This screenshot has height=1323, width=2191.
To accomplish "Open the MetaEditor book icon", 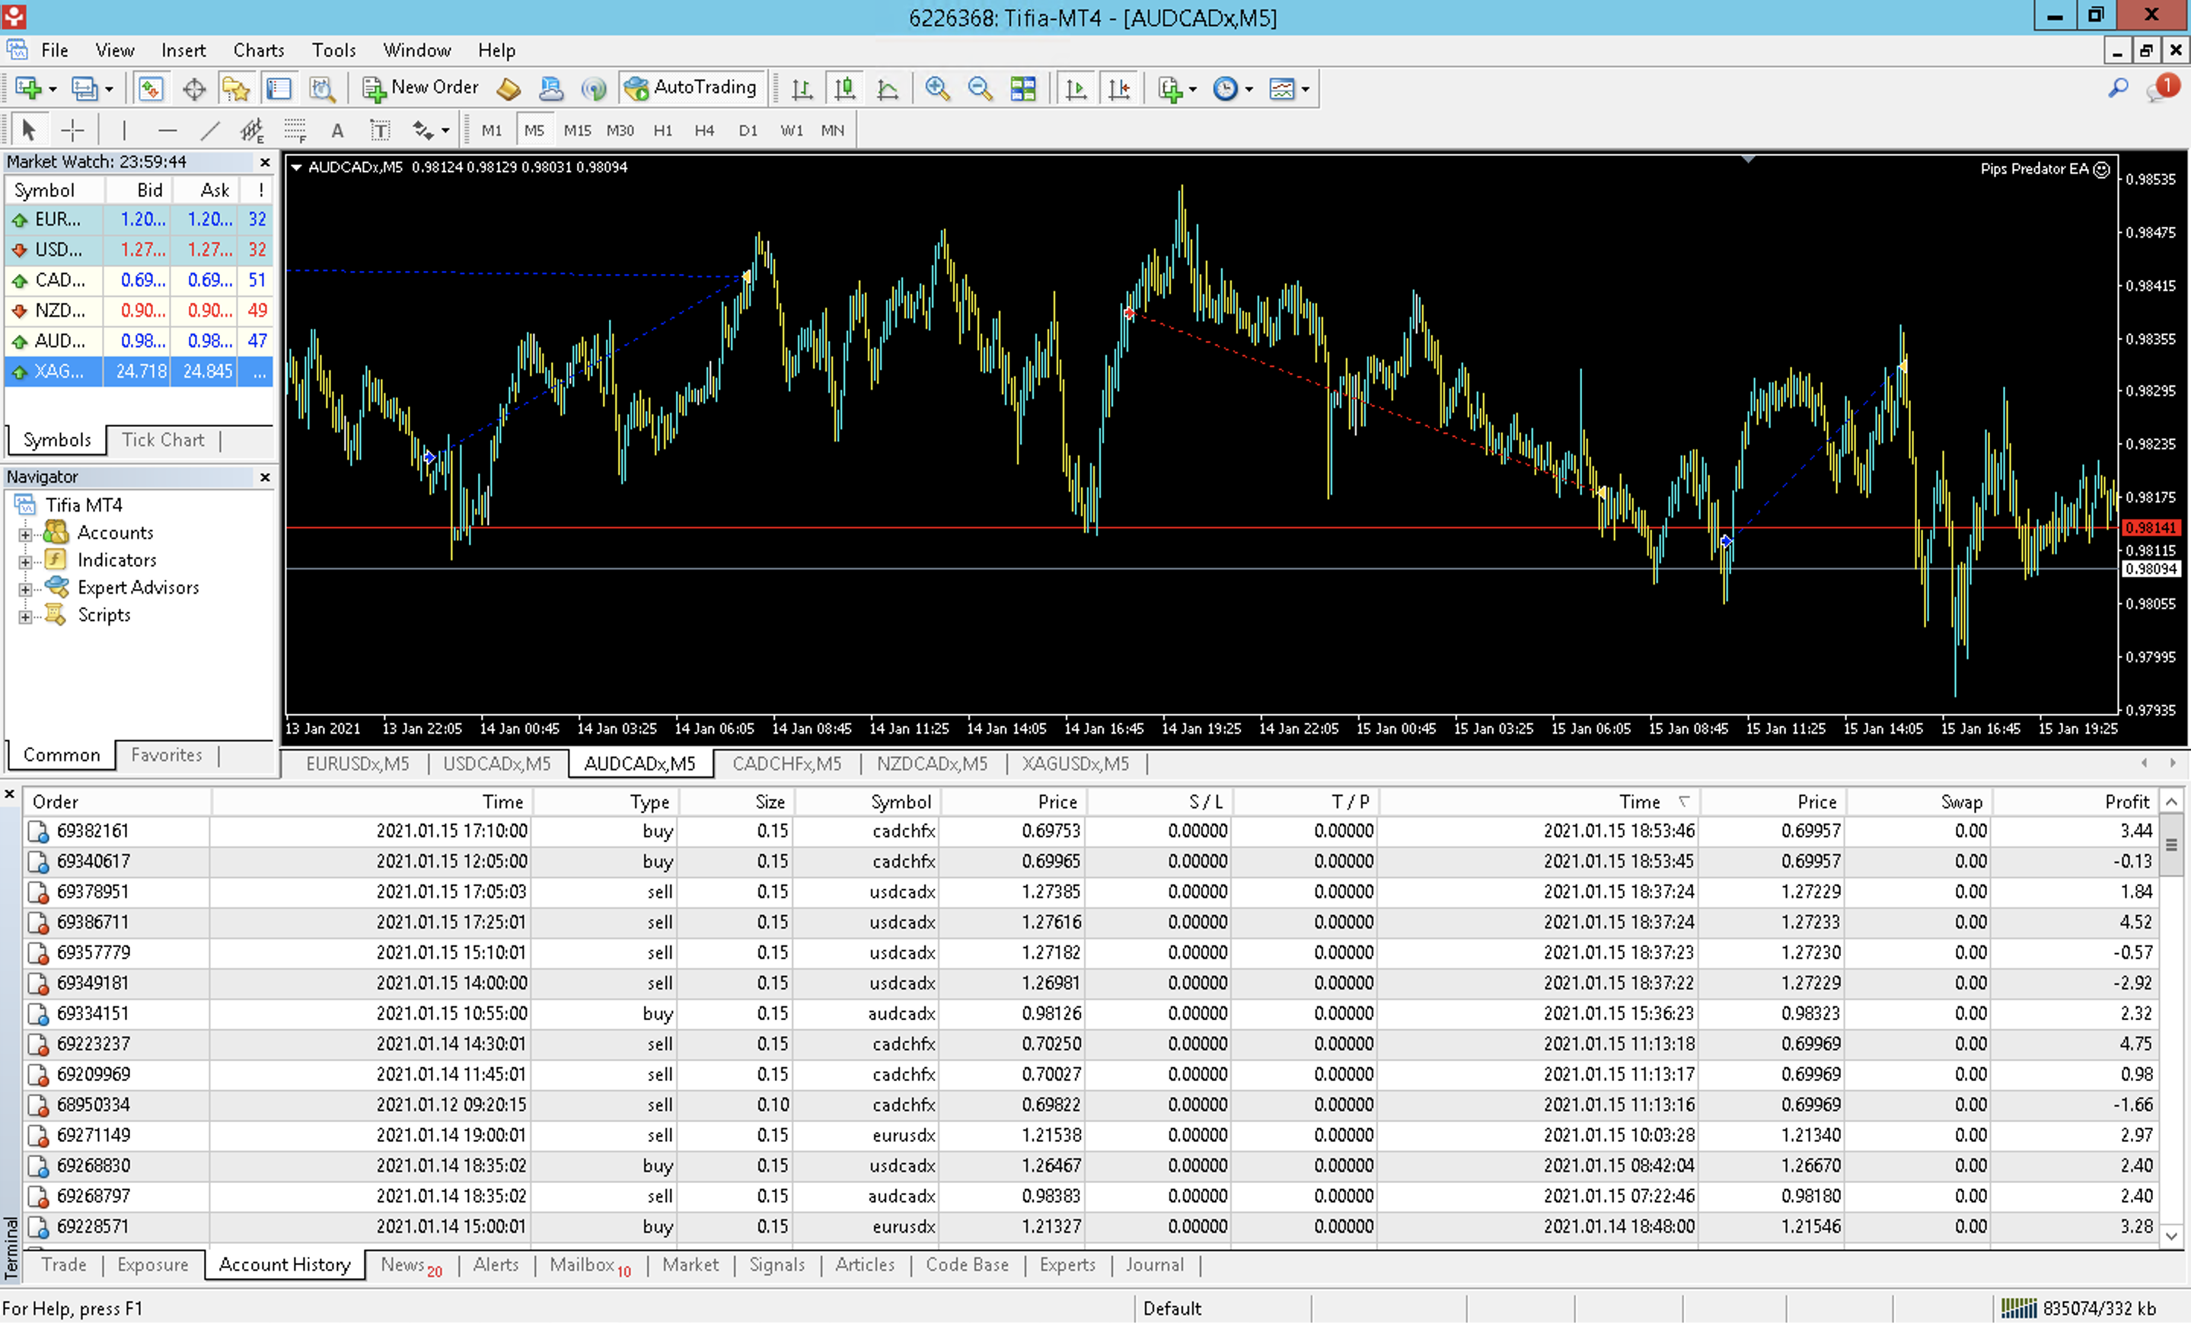I will click(508, 88).
